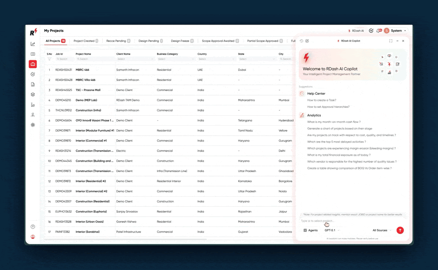Image resolution: width=438 pixels, height=270 pixels.
Task: Click the Agents button
Action: pyautogui.click(x=311, y=230)
